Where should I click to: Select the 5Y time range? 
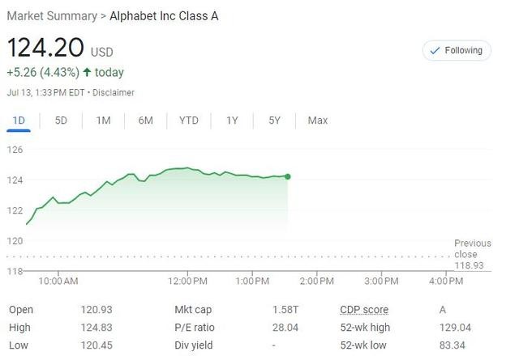(274, 121)
